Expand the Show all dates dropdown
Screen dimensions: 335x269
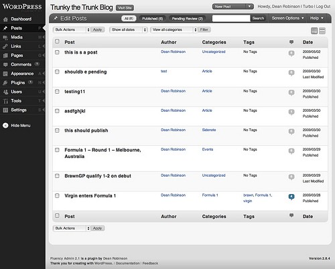tap(129, 29)
